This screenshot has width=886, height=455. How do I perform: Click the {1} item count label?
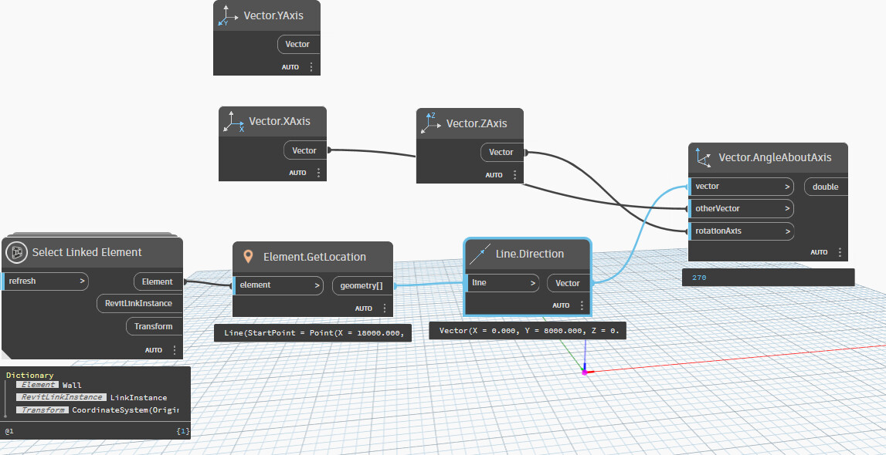click(x=182, y=431)
